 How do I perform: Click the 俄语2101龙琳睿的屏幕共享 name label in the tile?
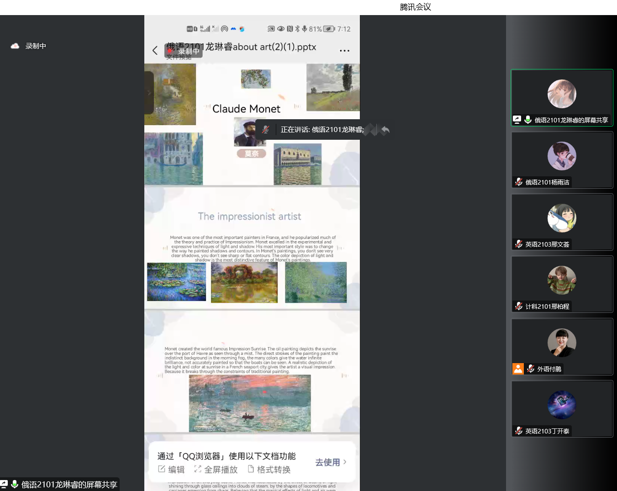click(571, 120)
